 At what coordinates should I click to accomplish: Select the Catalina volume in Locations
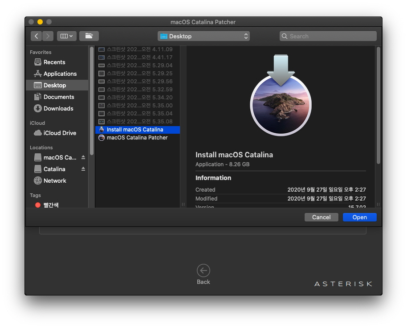[54, 169]
